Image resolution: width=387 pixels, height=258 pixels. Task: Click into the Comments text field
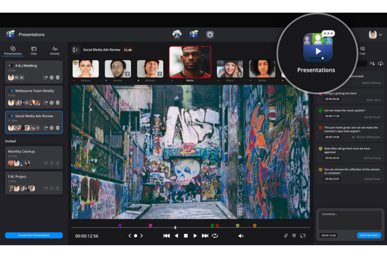pos(350,220)
